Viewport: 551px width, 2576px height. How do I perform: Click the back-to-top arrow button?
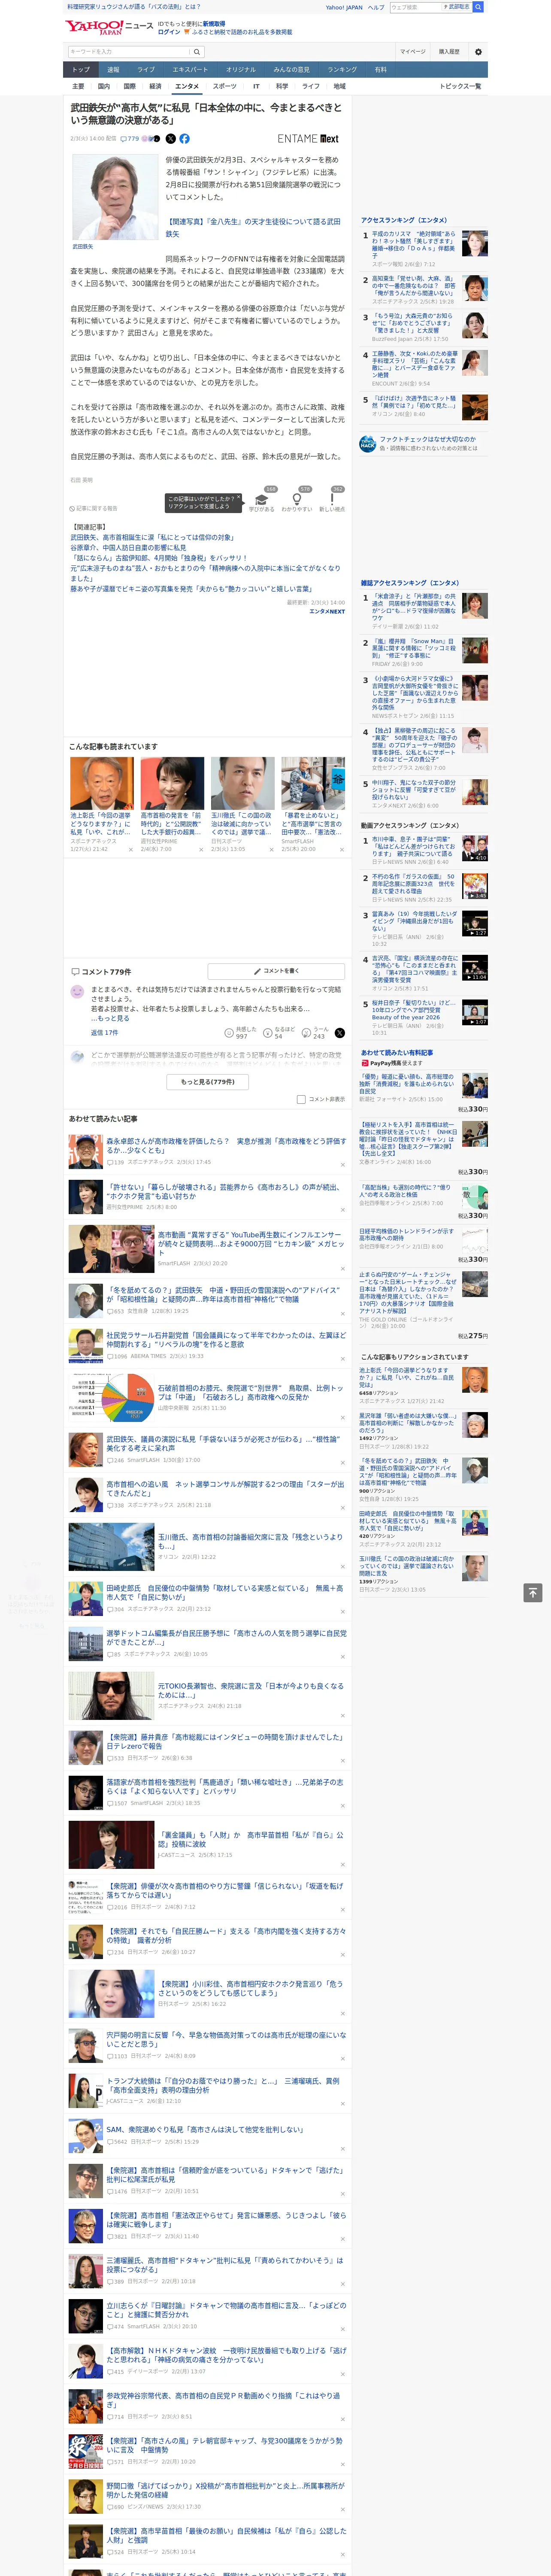click(x=533, y=1593)
